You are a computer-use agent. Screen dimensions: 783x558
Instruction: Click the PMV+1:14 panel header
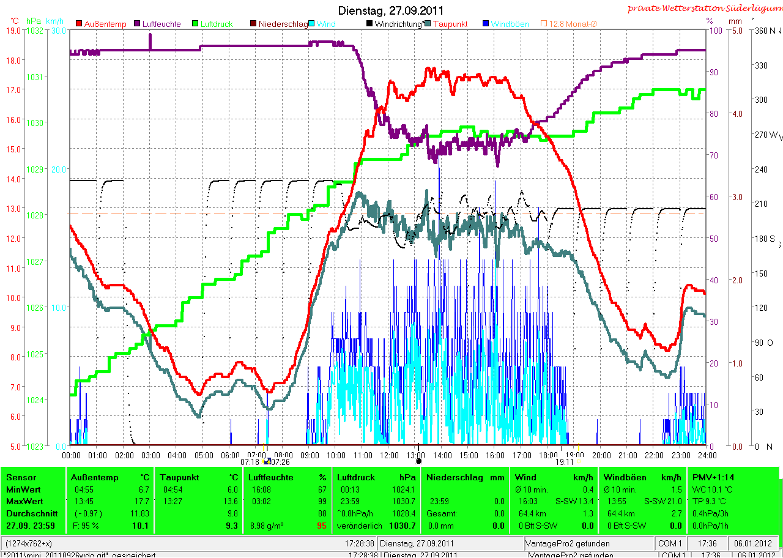713,477
